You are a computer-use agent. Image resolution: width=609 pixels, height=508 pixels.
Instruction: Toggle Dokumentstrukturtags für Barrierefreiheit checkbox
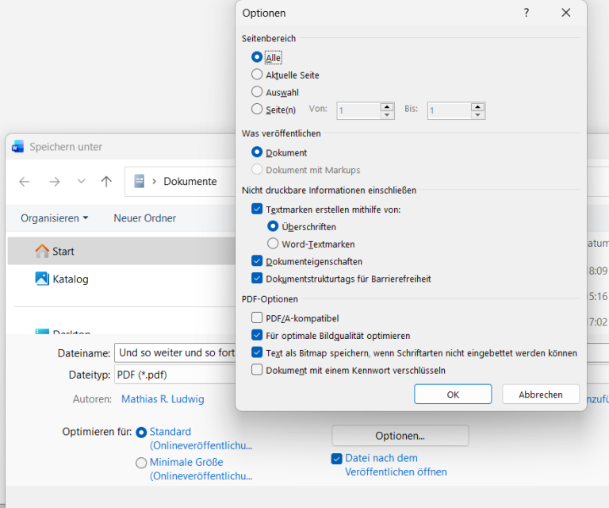(x=257, y=279)
